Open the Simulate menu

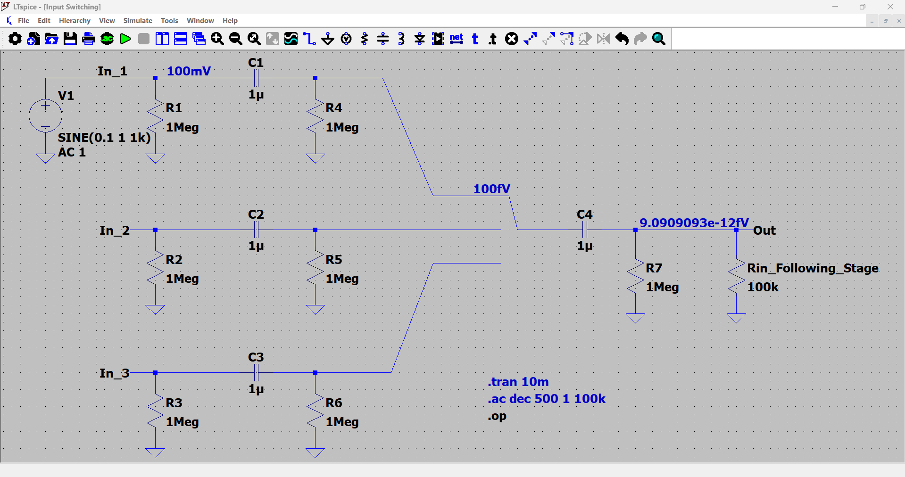(x=138, y=21)
